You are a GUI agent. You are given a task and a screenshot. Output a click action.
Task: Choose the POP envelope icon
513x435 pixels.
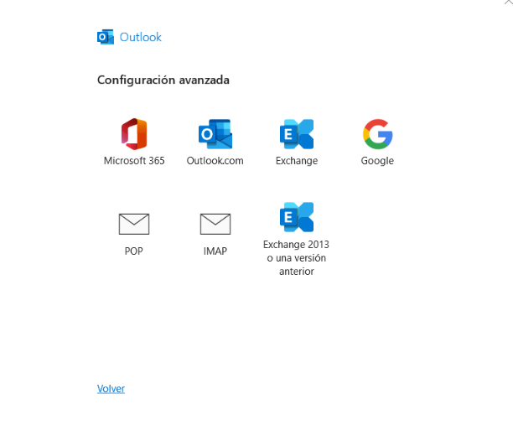[134, 224]
